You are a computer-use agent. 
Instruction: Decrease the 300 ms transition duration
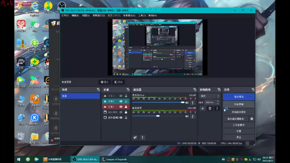click(218, 104)
